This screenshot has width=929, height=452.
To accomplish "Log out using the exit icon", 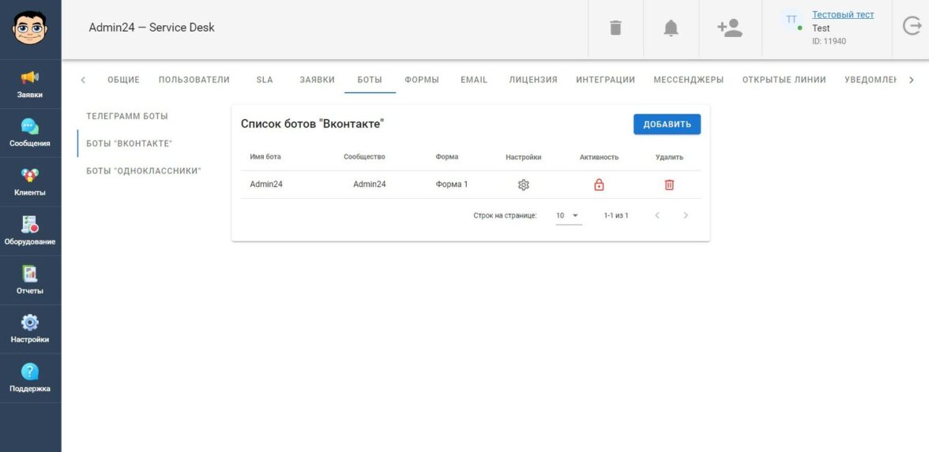I will (x=911, y=27).
